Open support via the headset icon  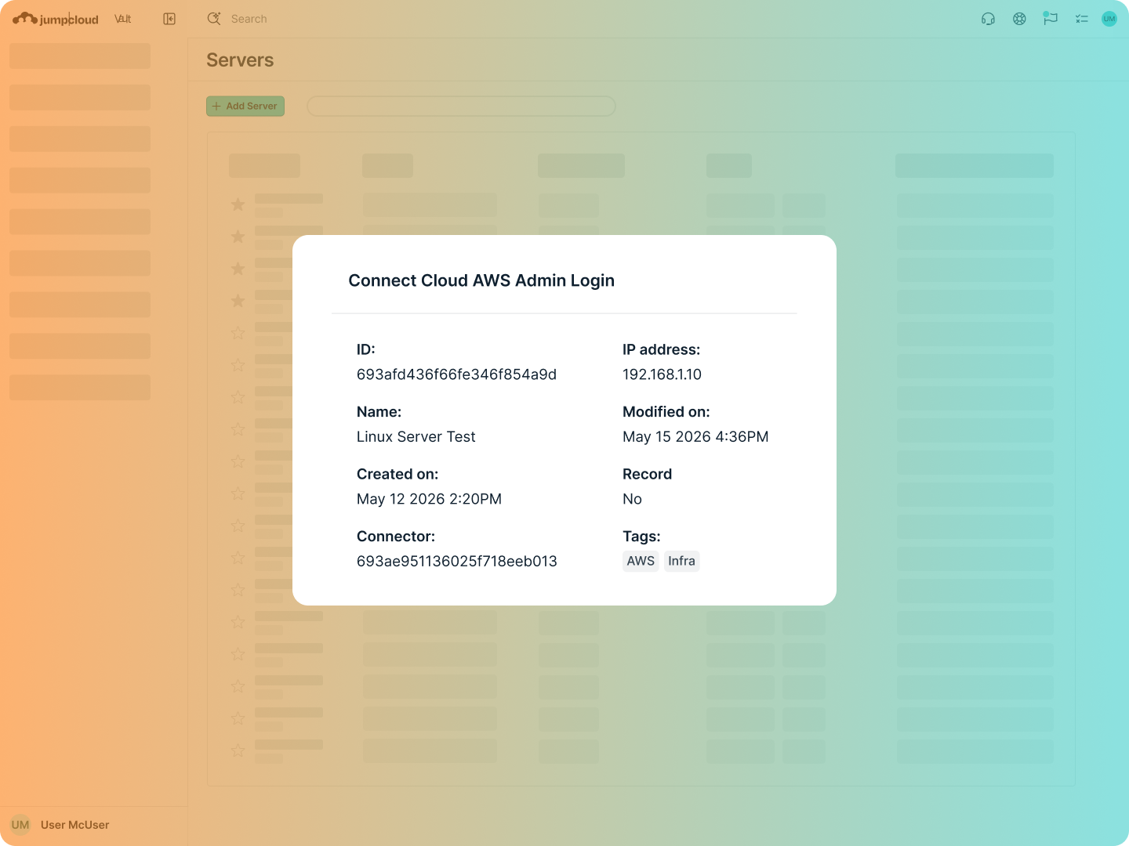[x=988, y=19]
